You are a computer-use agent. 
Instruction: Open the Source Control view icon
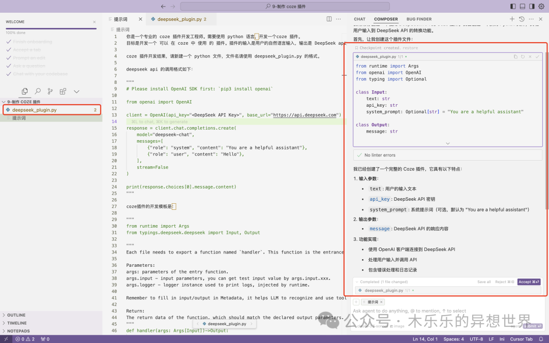[x=50, y=91]
